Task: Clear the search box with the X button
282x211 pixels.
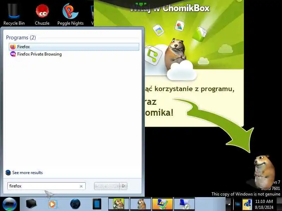Action: (x=81, y=186)
